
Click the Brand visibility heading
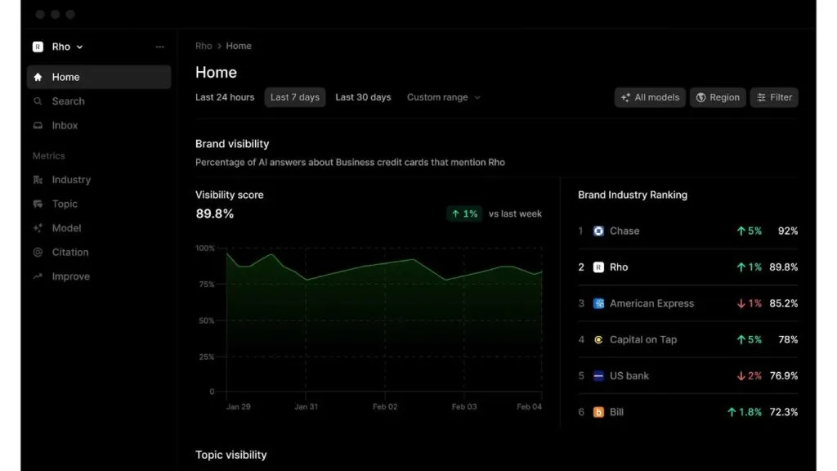(232, 144)
